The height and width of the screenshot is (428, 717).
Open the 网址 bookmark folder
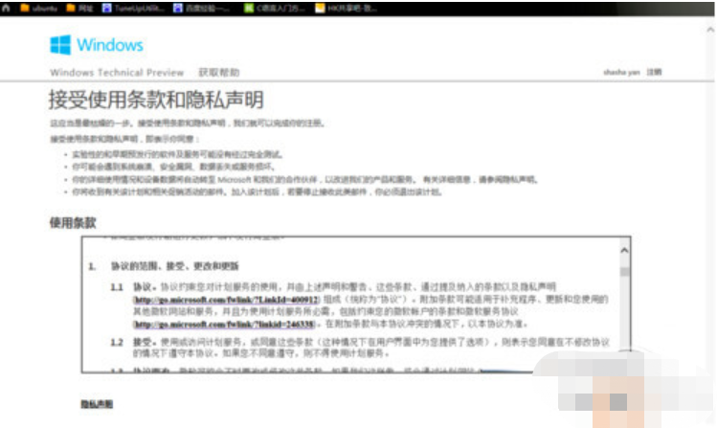[80, 9]
